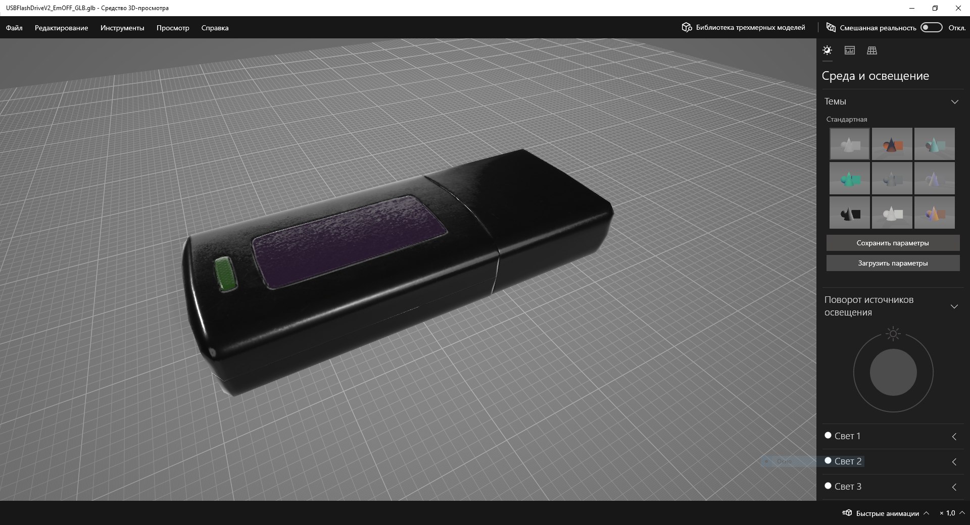Click the sun icon above the light rotation dial
The image size is (970, 525).
(893, 334)
